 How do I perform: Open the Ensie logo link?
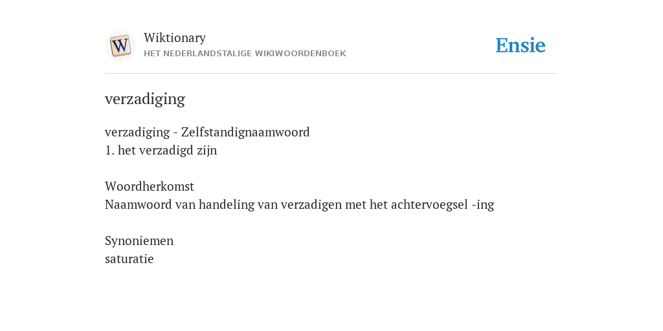pos(521,45)
